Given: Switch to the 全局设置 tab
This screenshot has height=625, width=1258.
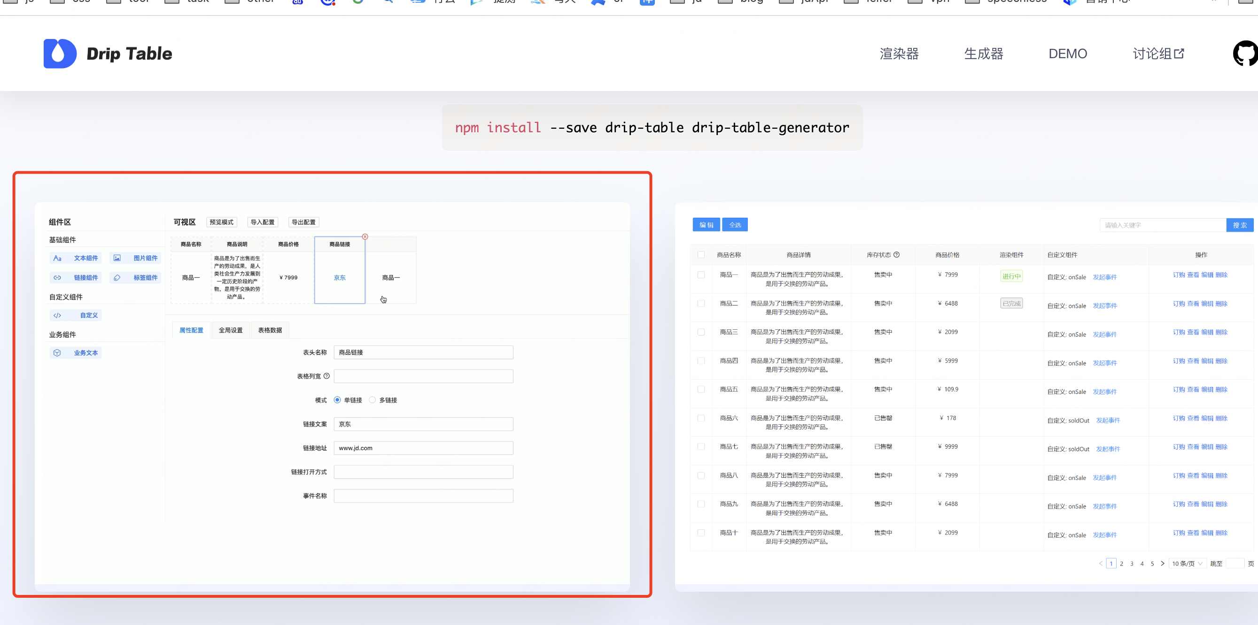Looking at the screenshot, I should [230, 330].
